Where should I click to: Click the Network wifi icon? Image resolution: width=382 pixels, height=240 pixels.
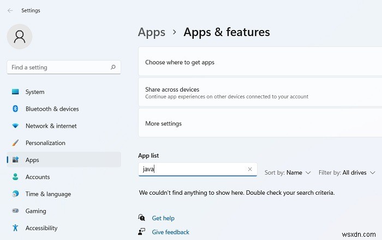pyautogui.click(x=15, y=126)
